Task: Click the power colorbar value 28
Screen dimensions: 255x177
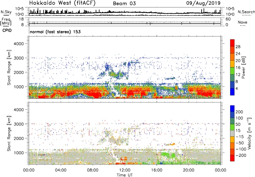Action: (238, 47)
